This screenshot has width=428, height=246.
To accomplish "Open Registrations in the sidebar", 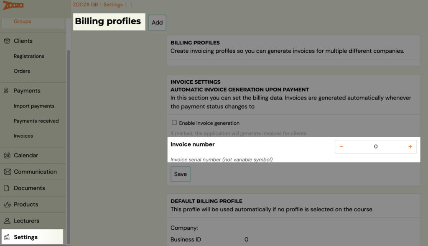I will (29, 56).
